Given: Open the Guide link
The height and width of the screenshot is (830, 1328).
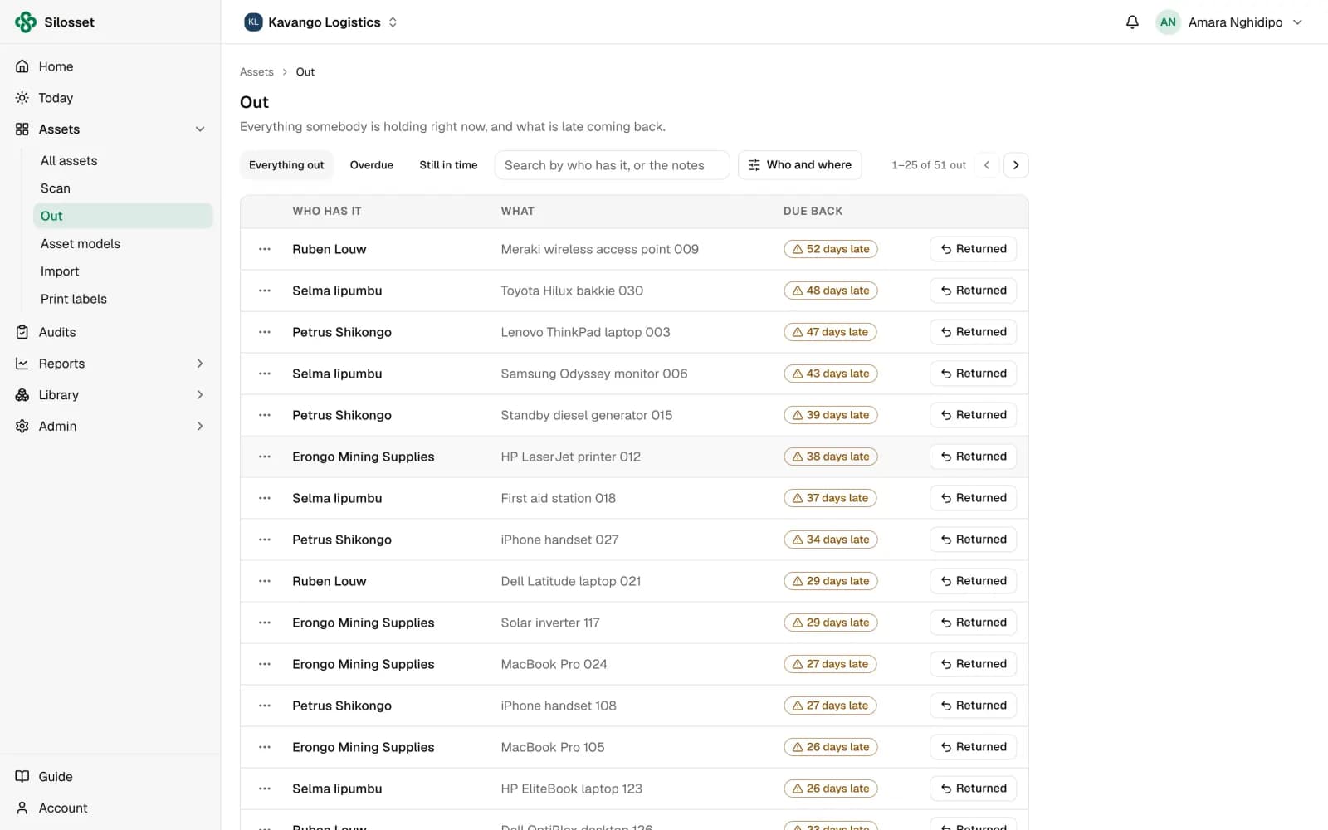Looking at the screenshot, I should [x=110, y=777].
